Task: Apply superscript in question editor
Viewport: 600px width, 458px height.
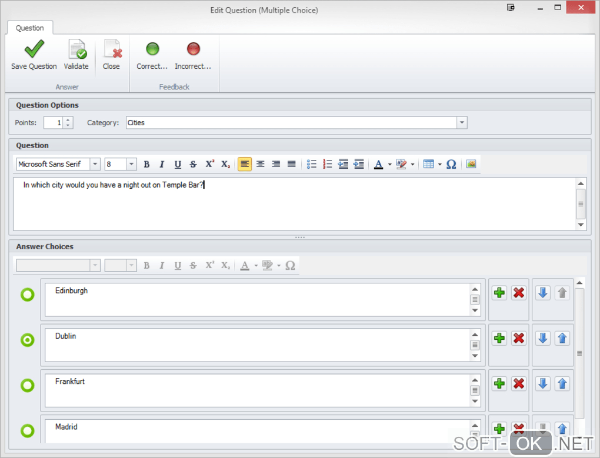Action: click(x=209, y=164)
